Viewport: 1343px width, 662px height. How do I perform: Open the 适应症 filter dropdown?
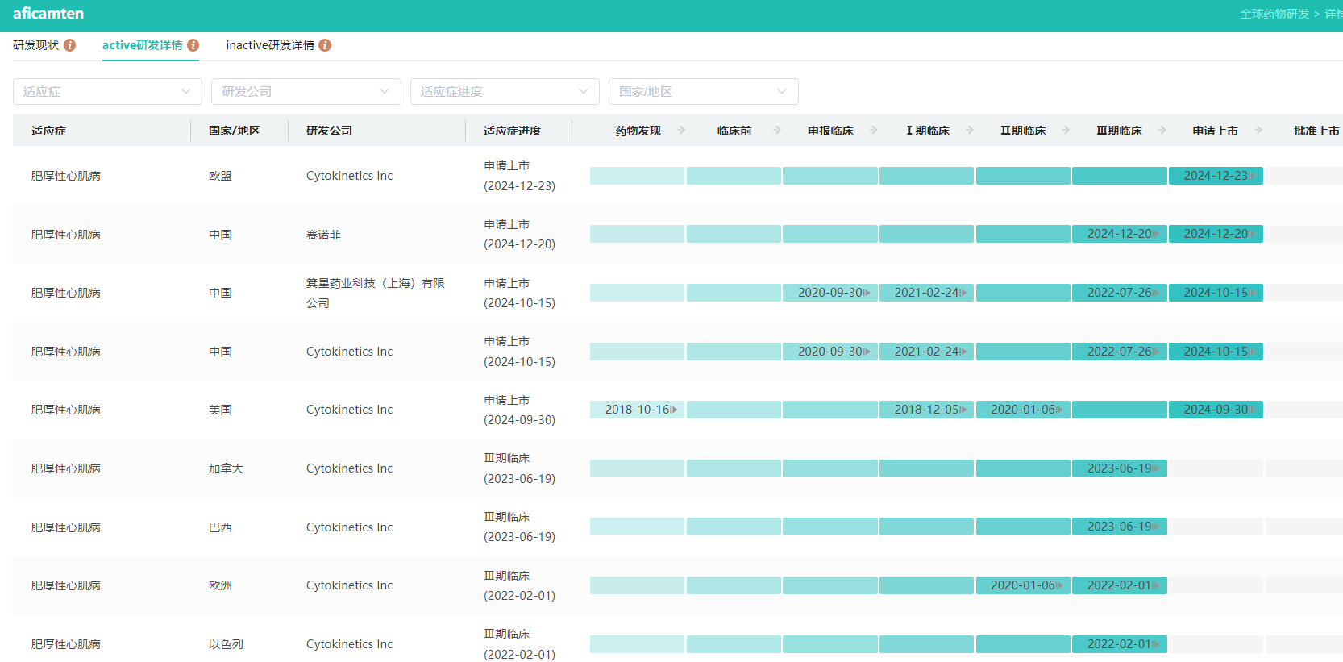click(107, 92)
